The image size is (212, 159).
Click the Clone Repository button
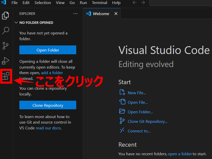click(x=48, y=105)
